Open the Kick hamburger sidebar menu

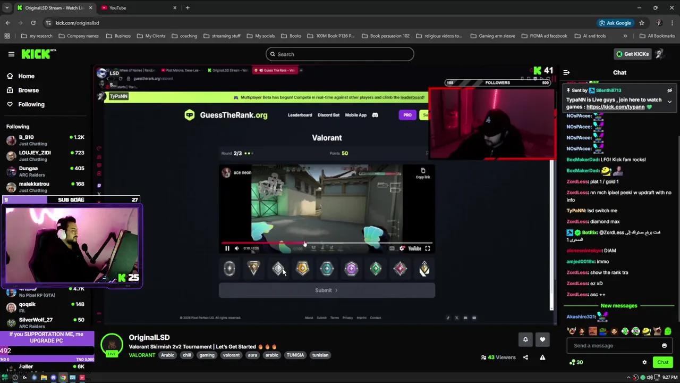(x=11, y=54)
